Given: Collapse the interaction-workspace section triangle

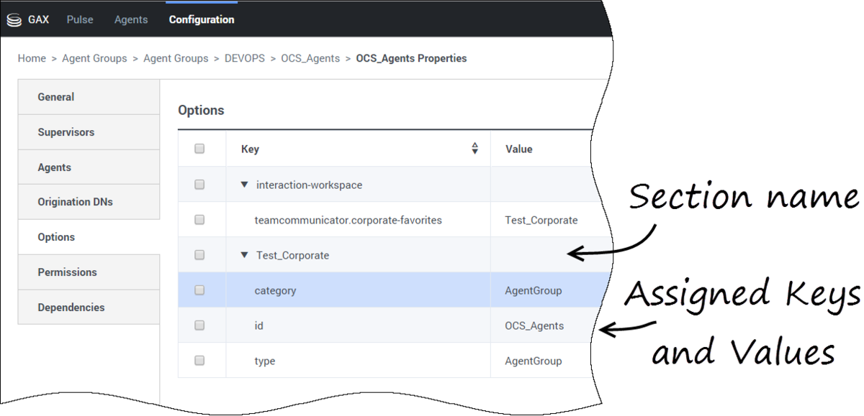Looking at the screenshot, I should pyautogui.click(x=245, y=185).
